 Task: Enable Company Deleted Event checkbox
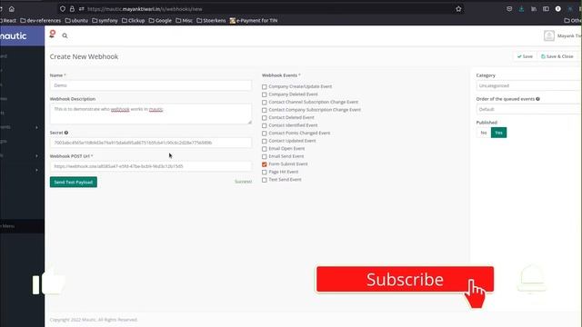click(265, 94)
